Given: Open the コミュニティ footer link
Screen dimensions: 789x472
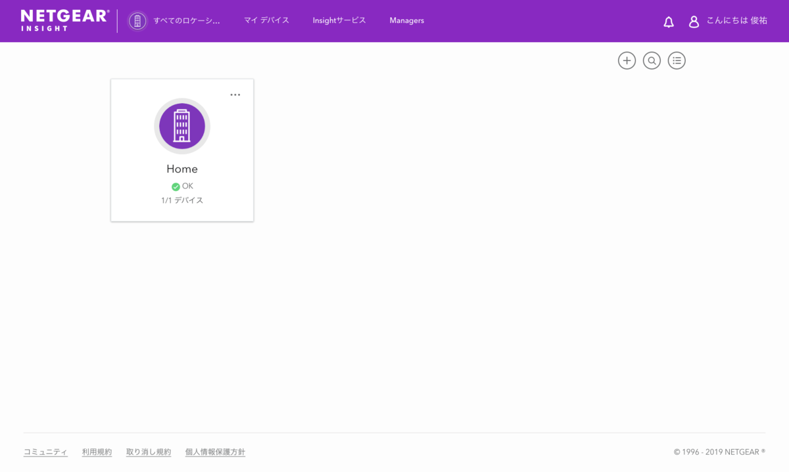Looking at the screenshot, I should pos(45,452).
